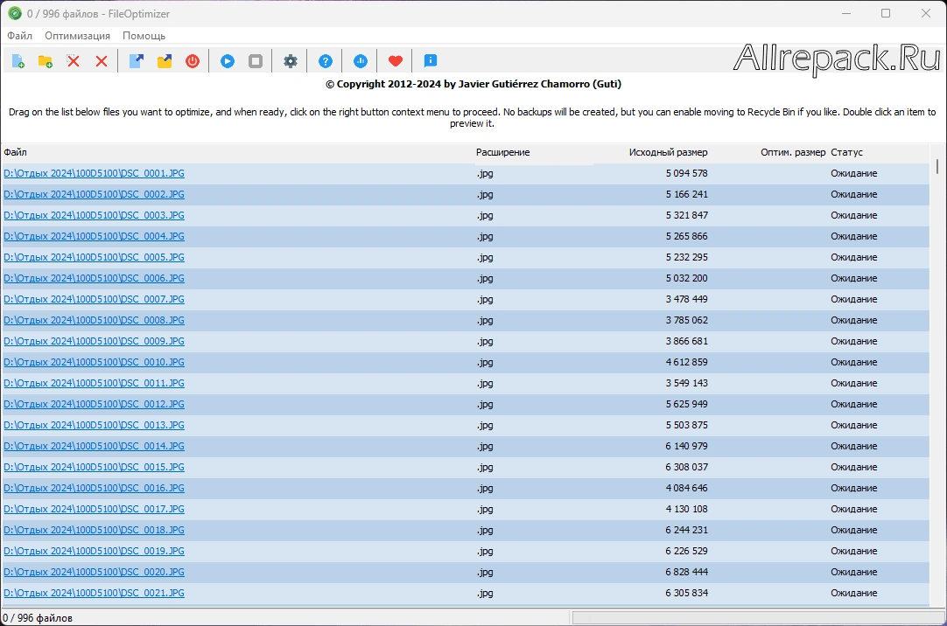Open file link DSC_0019.JPG
Viewport: 947px width, 626px height.
[95, 551]
